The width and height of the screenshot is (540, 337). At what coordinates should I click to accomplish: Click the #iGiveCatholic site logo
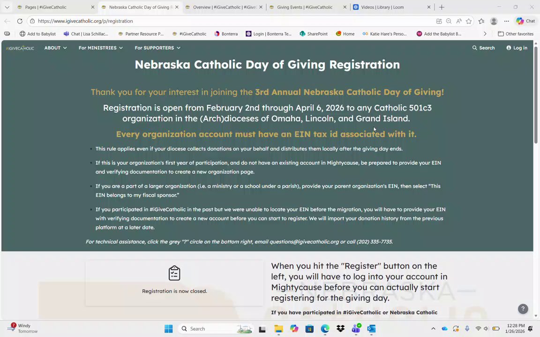point(20,48)
